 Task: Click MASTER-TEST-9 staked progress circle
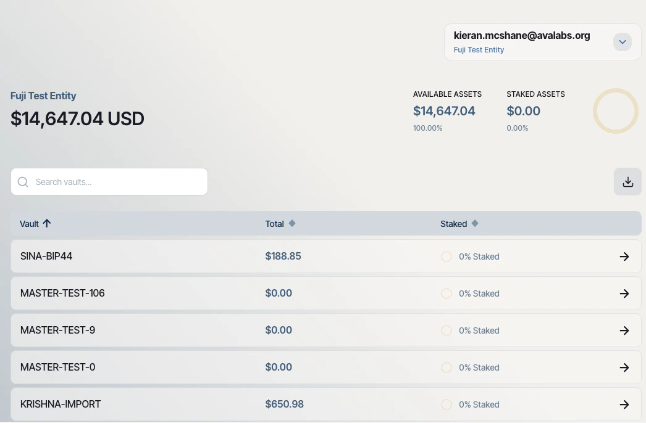click(x=447, y=331)
